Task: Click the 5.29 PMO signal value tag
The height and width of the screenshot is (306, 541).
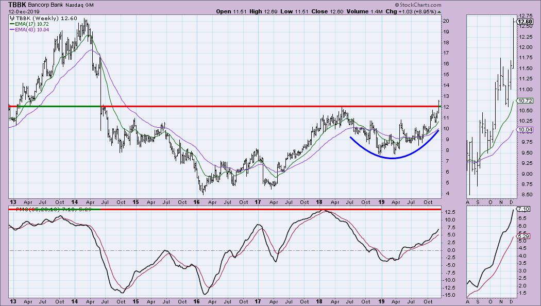Action: pyautogui.click(x=523, y=236)
